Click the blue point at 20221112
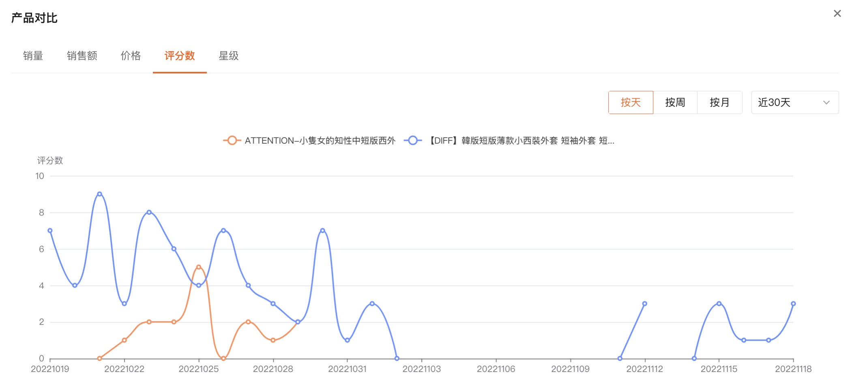Image resolution: width=850 pixels, height=387 pixels. pyautogui.click(x=645, y=303)
